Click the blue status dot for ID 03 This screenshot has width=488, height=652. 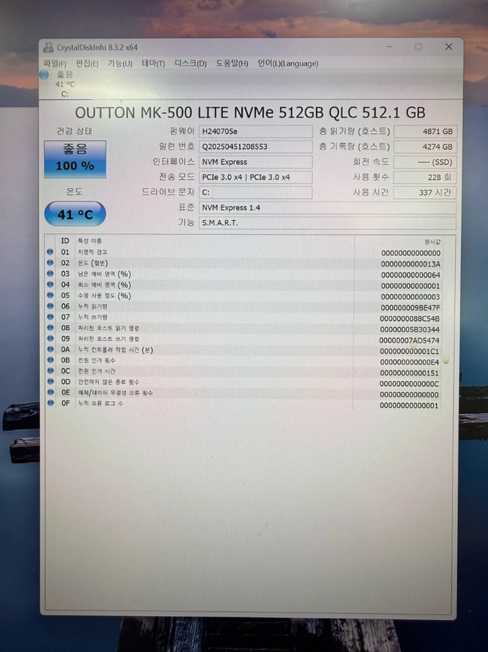(x=50, y=274)
